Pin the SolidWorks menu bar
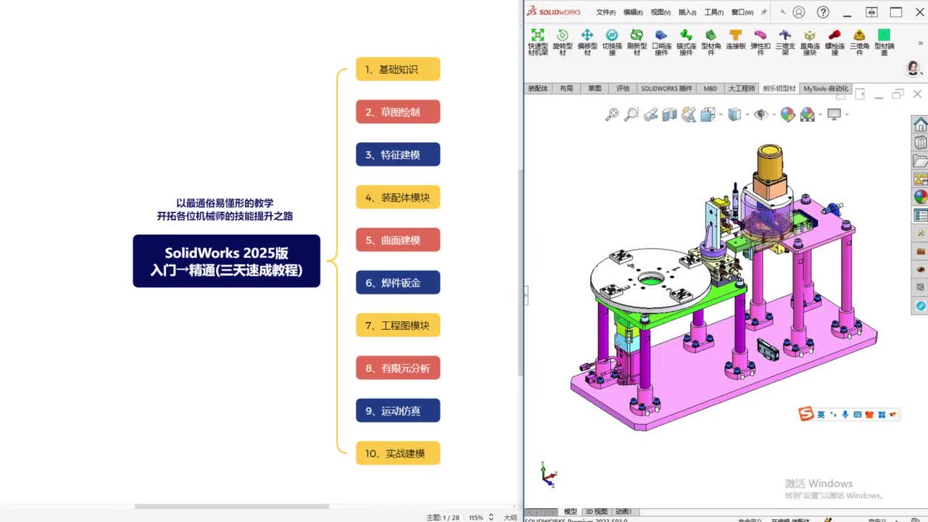Viewport: 928px width, 522px height. pos(763,12)
